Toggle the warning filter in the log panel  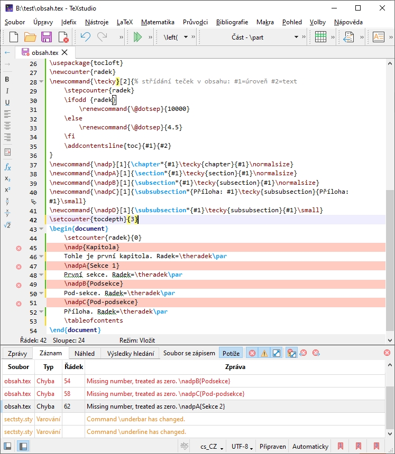pos(264,353)
